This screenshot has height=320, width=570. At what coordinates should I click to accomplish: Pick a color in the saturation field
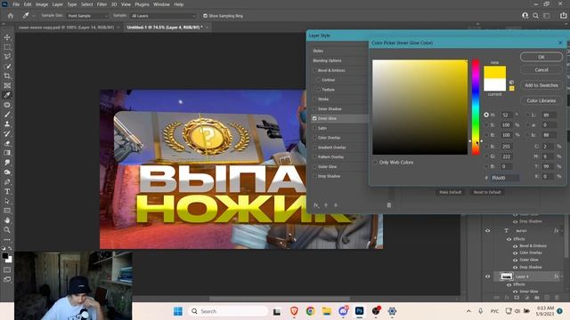point(419,108)
